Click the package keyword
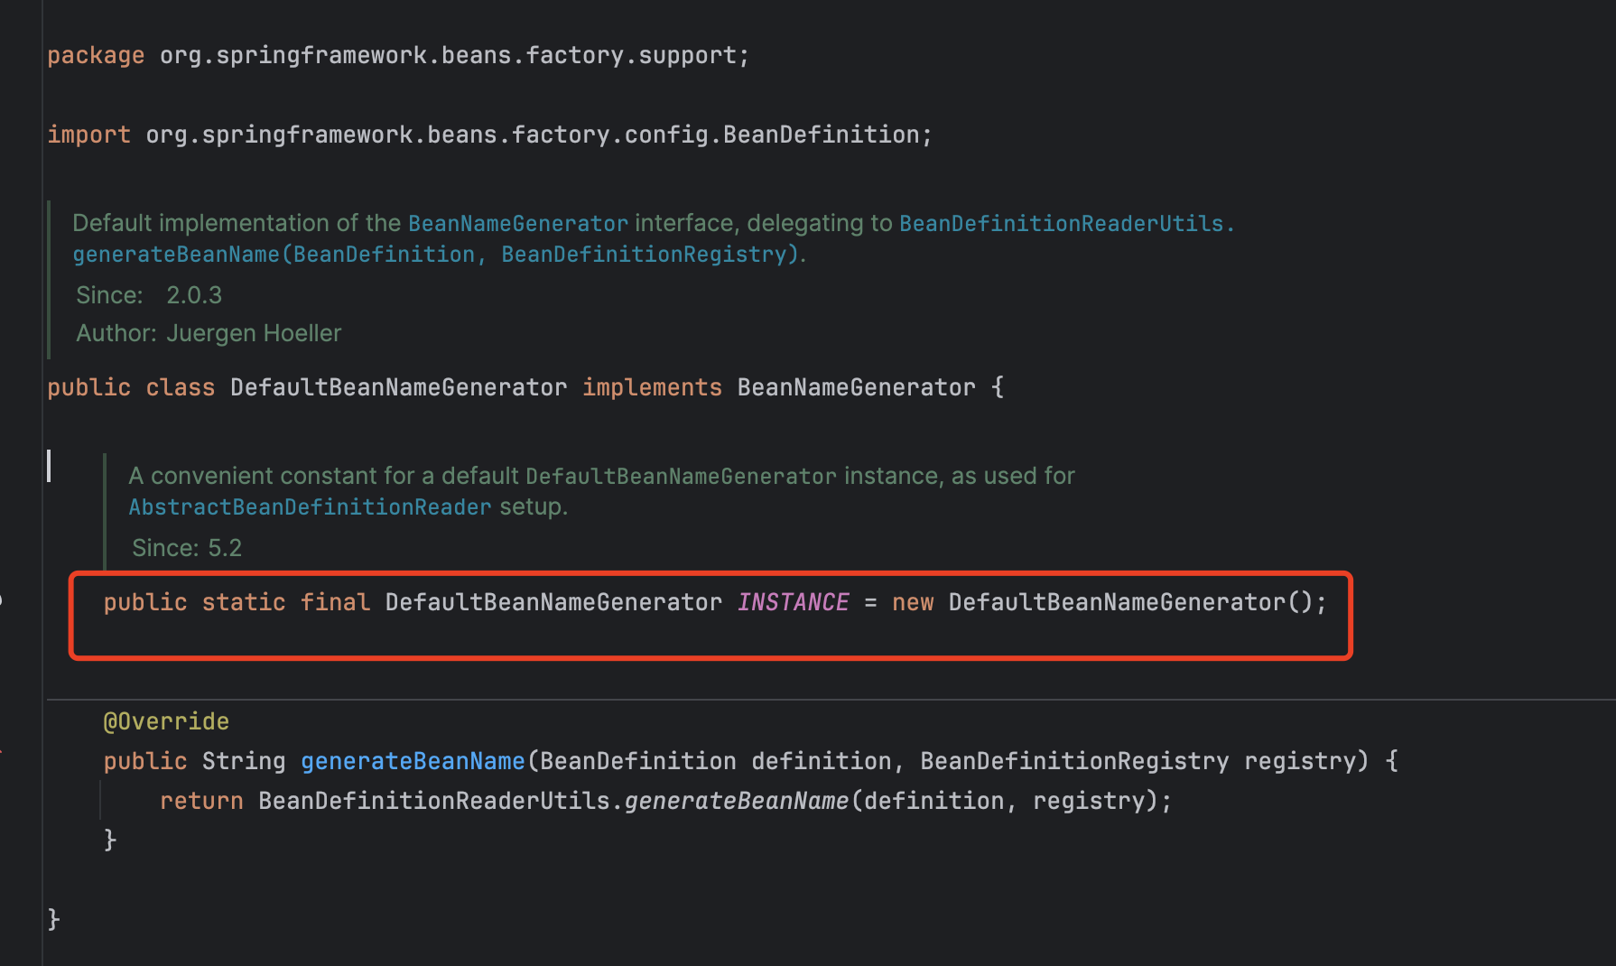Viewport: 1616px width, 966px height. (x=96, y=55)
